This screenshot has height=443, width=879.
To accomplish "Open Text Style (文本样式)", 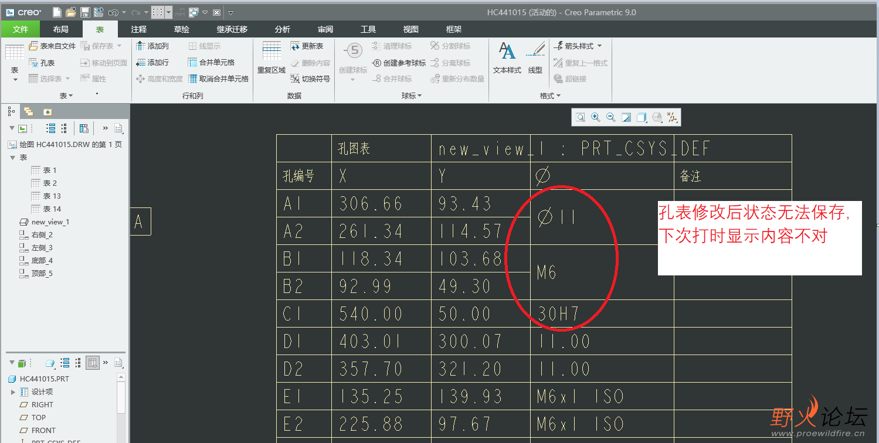I will tap(507, 58).
